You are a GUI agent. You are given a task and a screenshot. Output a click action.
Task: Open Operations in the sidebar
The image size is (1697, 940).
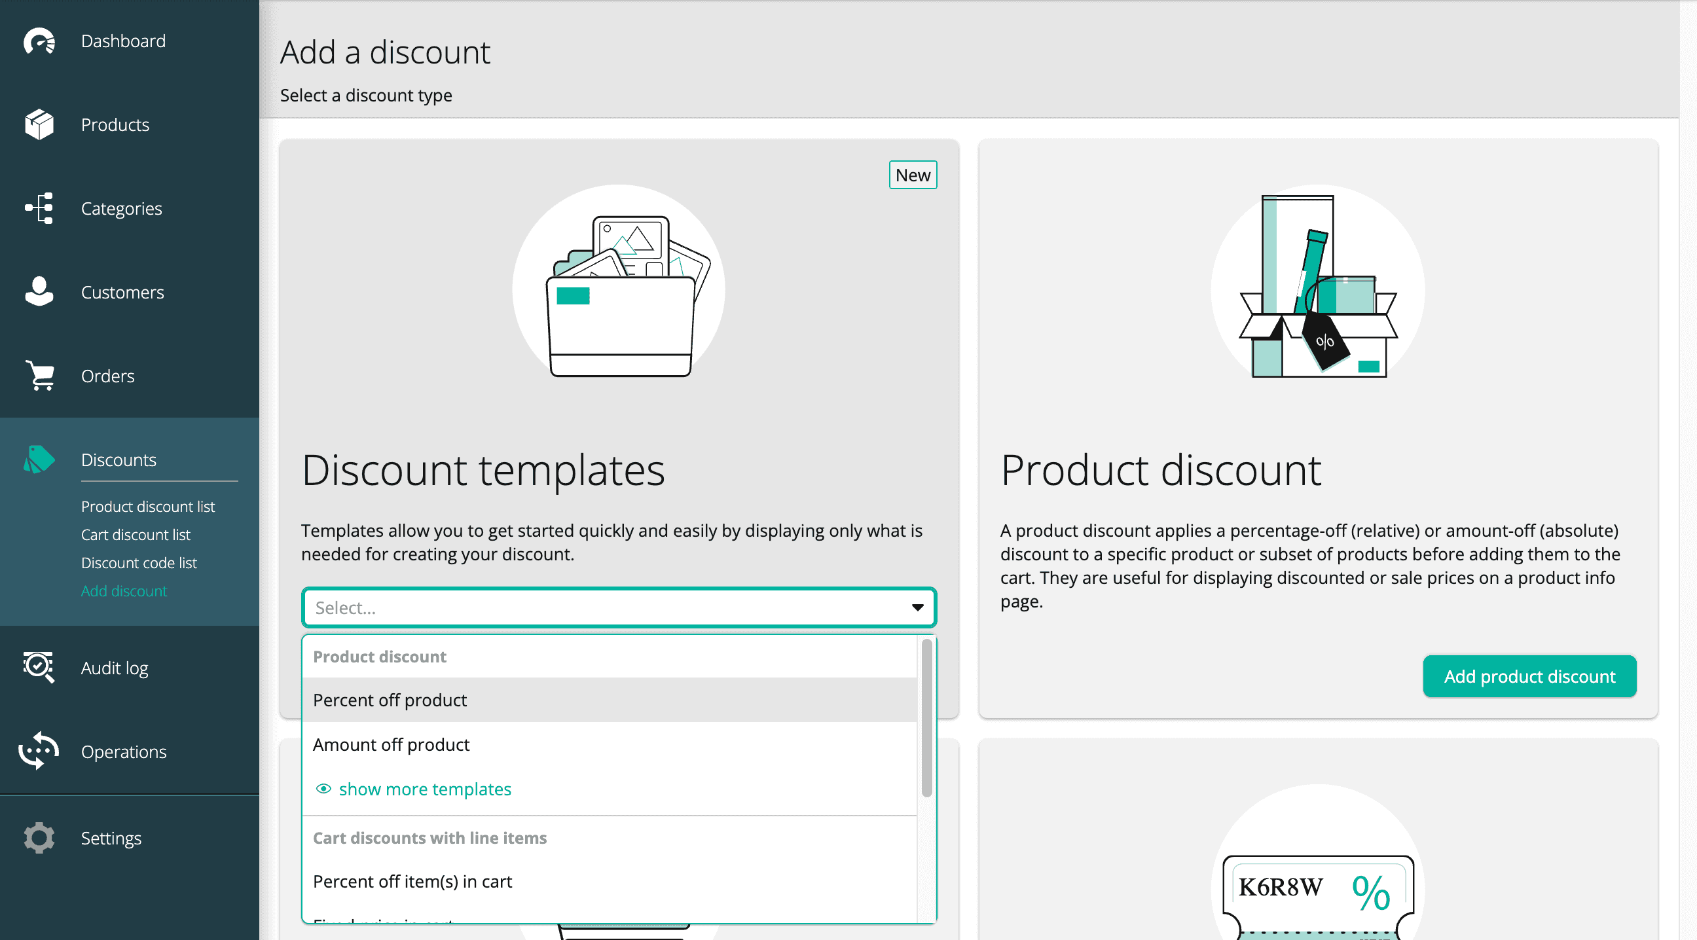(124, 751)
